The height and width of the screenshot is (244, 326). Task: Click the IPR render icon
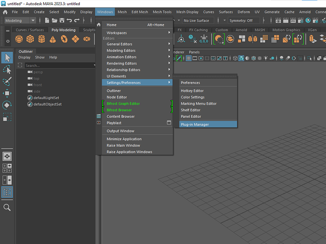click(x=293, y=20)
